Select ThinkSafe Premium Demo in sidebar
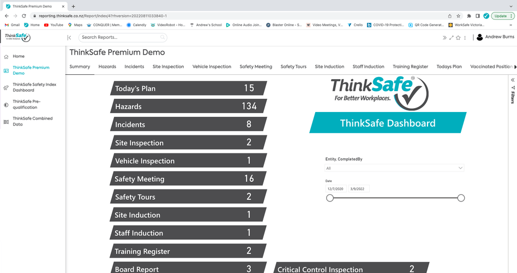Screen dimensions: 517x273 point(31,70)
